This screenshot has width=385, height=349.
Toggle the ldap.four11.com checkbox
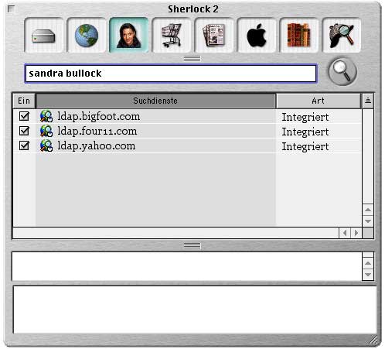pos(24,131)
